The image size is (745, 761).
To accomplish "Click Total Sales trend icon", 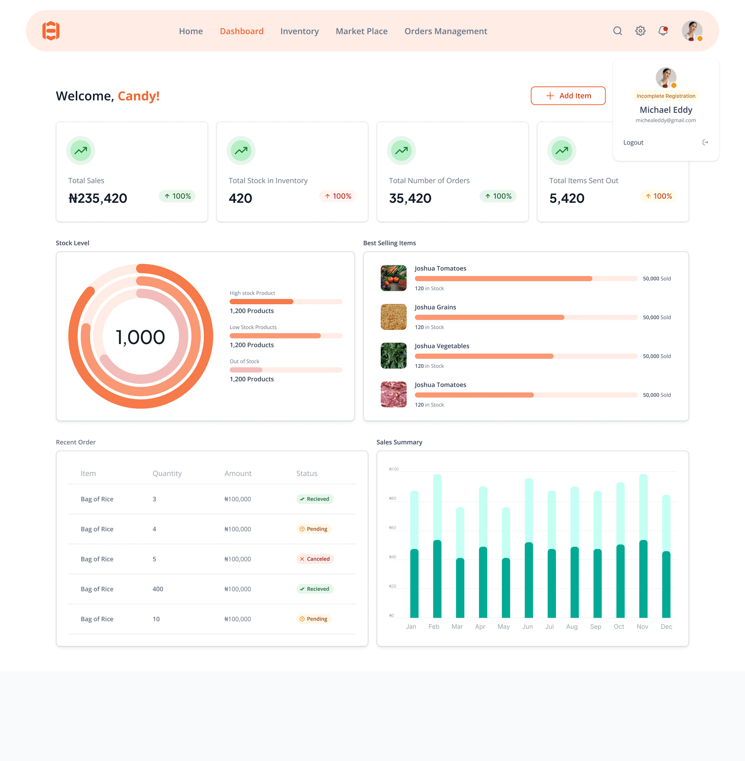I will pyautogui.click(x=81, y=150).
